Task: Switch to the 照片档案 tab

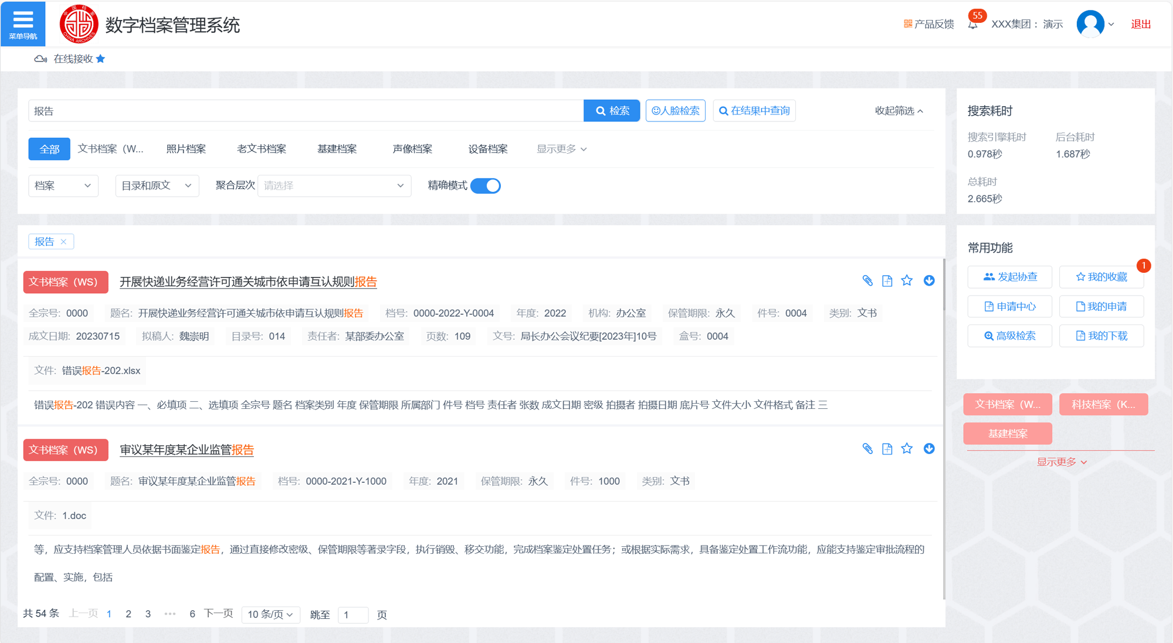Action: pyautogui.click(x=186, y=149)
